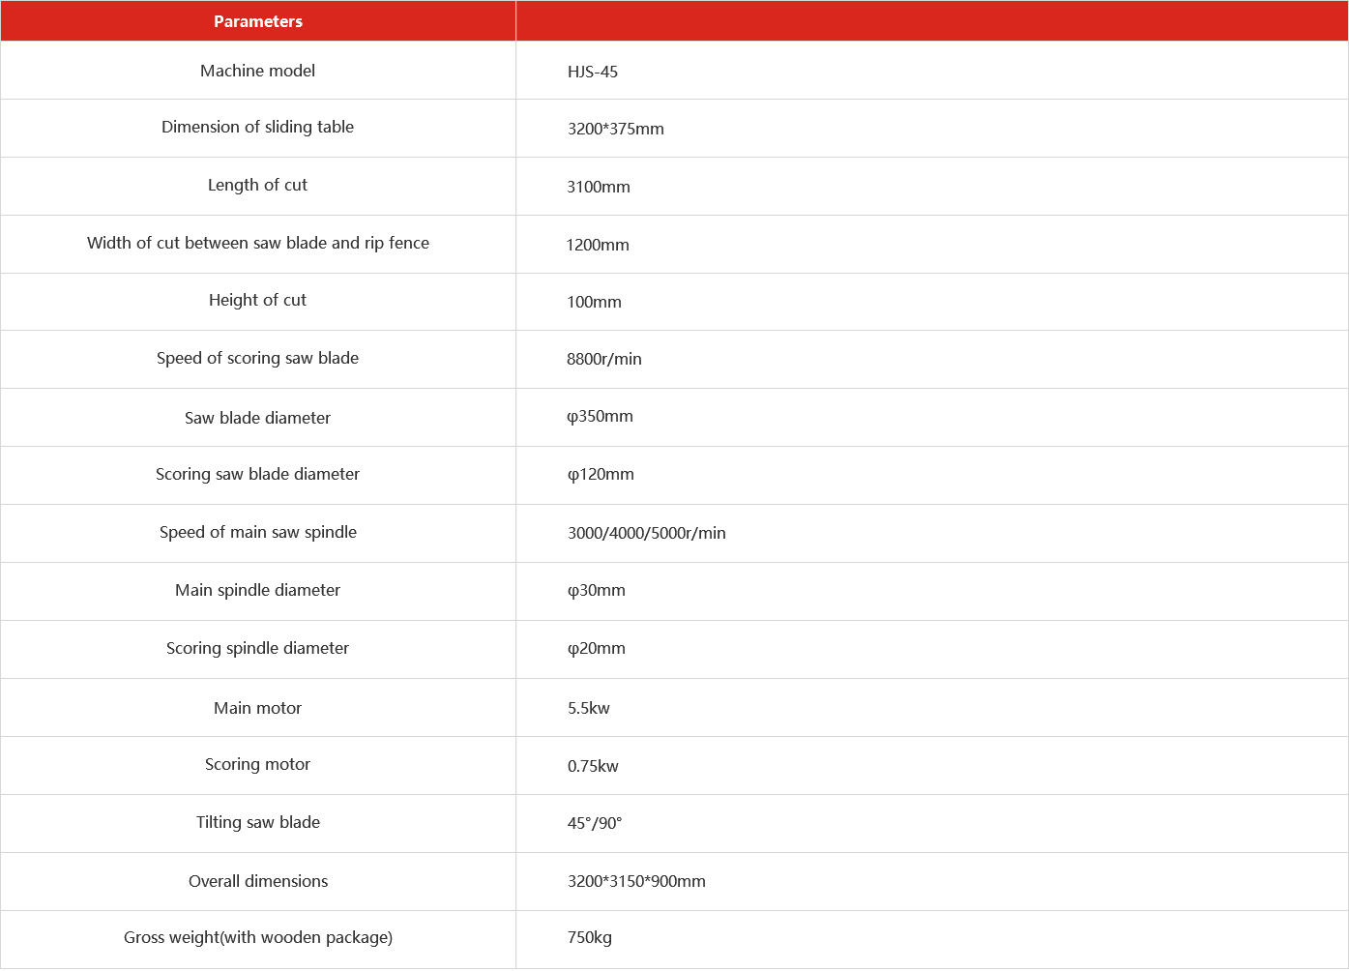Click the Saw blade diameter label

tap(257, 418)
